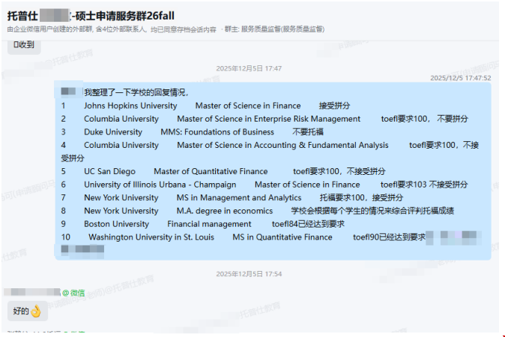This screenshot has width=505, height=337.
Task: Click New York University in row 7
Action: [x=121, y=198]
